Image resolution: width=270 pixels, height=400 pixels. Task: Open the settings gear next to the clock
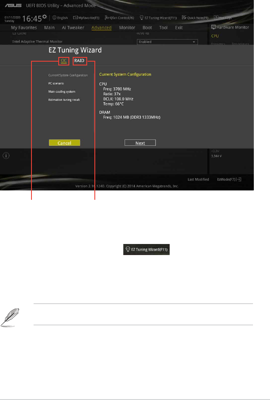click(x=45, y=17)
